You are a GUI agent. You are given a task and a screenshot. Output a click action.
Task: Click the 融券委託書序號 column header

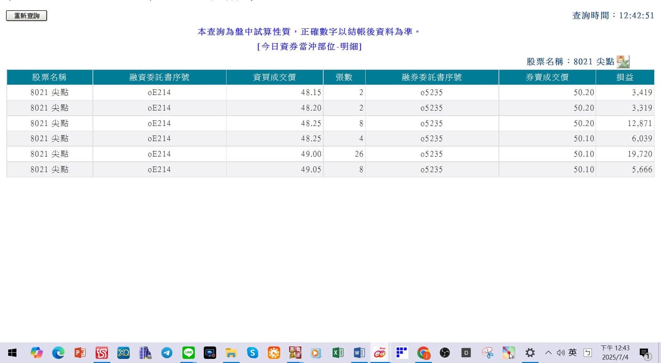(432, 77)
